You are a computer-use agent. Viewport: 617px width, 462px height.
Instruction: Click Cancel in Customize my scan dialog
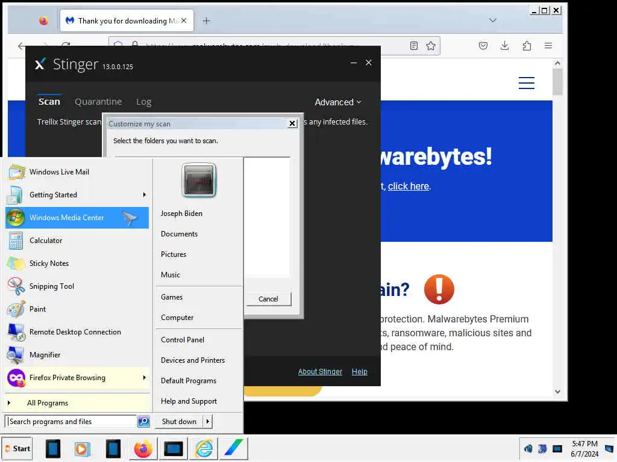pos(268,299)
